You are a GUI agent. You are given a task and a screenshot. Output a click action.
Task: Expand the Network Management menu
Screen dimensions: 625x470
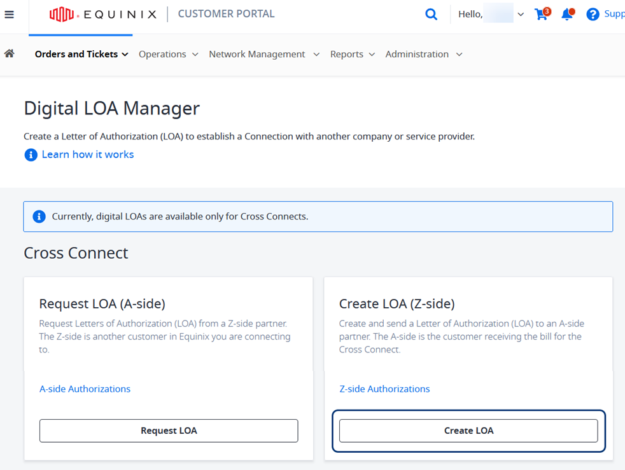point(264,54)
